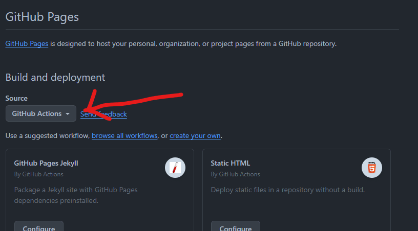This screenshot has width=418, height=231.
Task: Select the Static HTML card title
Action: [231, 163]
